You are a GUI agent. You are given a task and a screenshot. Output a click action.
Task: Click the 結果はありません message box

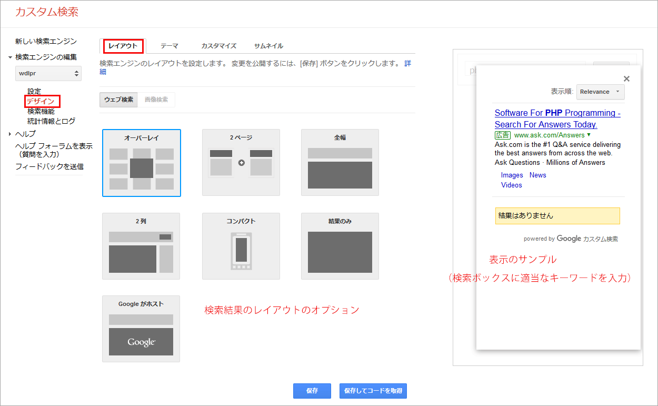click(x=557, y=216)
